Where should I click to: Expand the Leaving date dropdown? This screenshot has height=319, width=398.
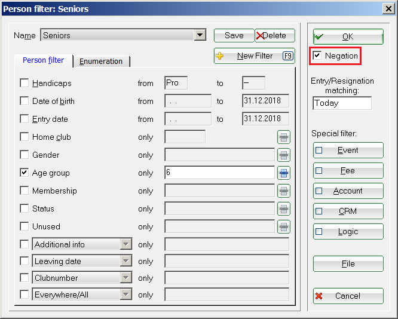coord(125,261)
